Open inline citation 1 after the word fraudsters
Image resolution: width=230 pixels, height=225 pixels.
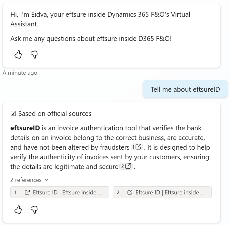(x=136, y=147)
